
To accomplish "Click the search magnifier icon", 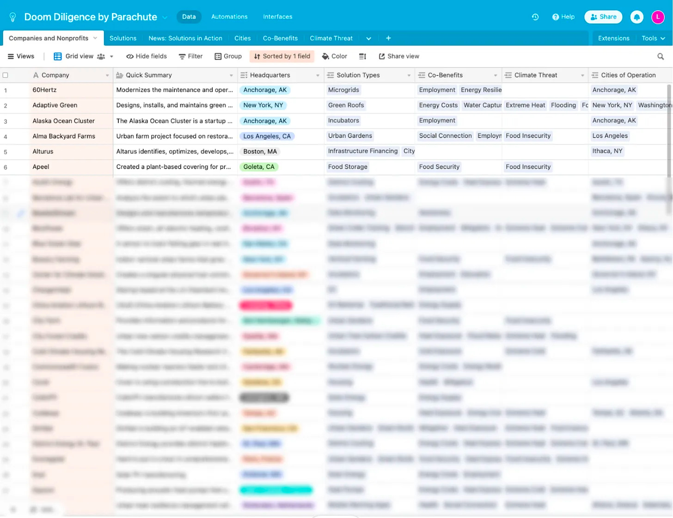I will click(x=661, y=56).
